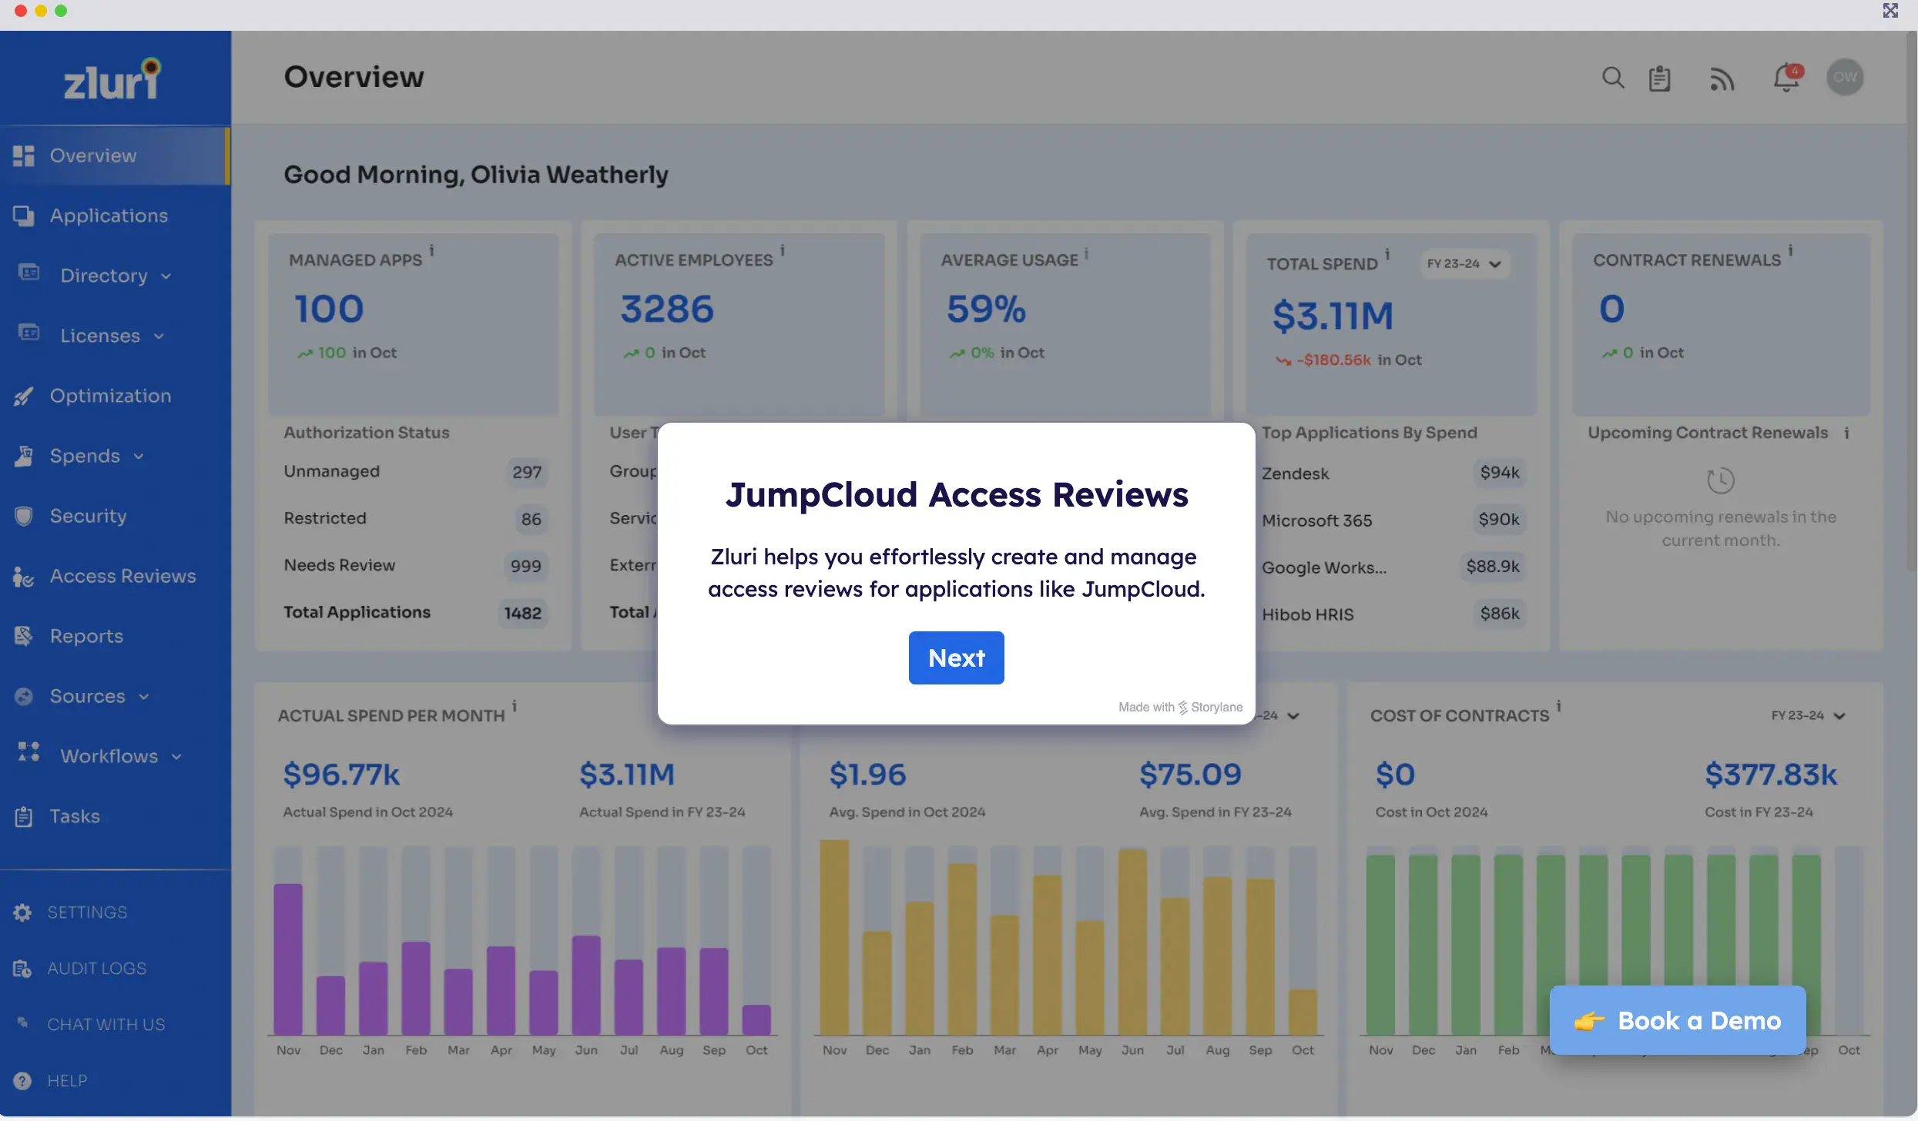
Task: Go to AUDIT LOGS link
Action: (97, 969)
